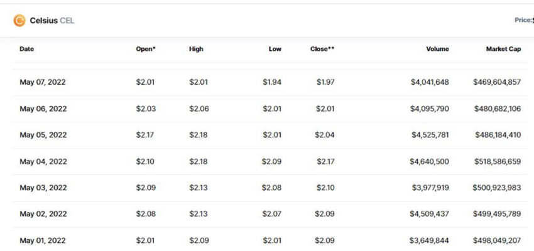Sort table by Date column header
Viewport: 534px width, 251px height.
point(27,49)
